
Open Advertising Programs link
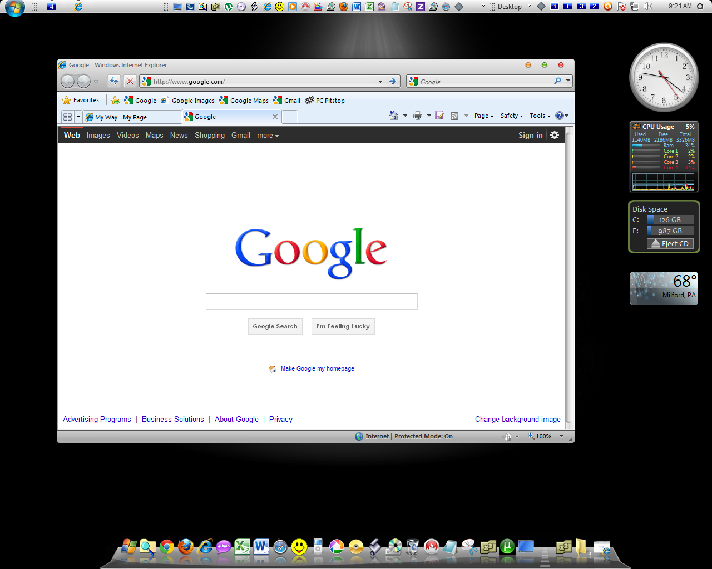97,419
